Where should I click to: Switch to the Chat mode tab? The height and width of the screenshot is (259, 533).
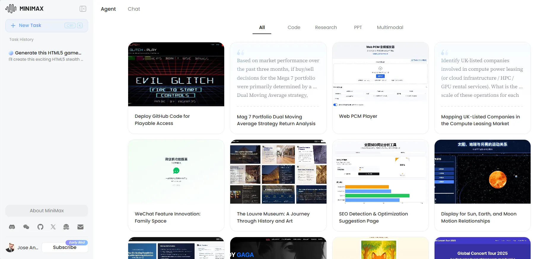134,9
